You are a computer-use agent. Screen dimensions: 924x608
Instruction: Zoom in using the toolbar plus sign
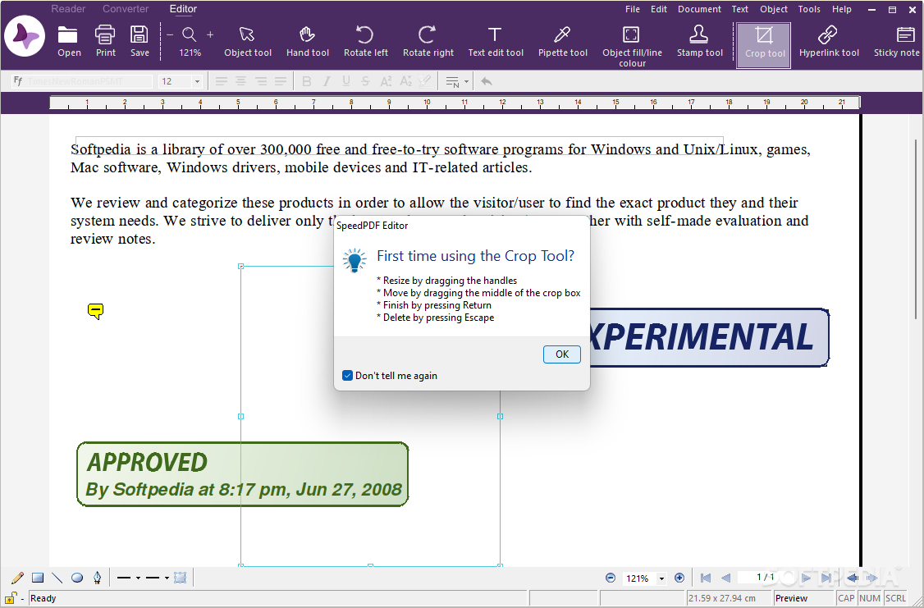(210, 34)
